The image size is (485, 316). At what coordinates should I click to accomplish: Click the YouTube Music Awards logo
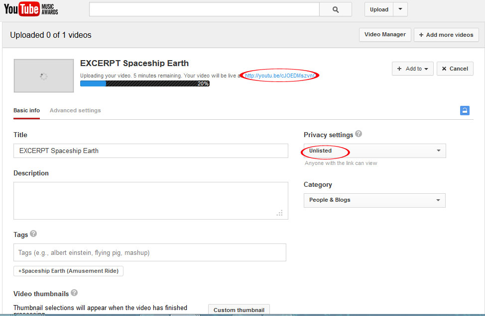pos(31,9)
